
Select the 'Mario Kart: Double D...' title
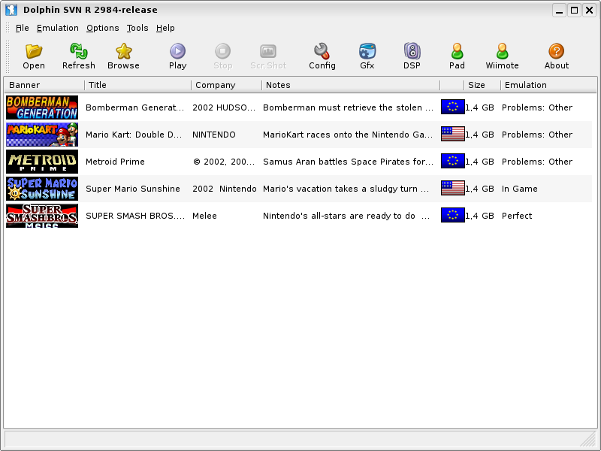point(134,135)
